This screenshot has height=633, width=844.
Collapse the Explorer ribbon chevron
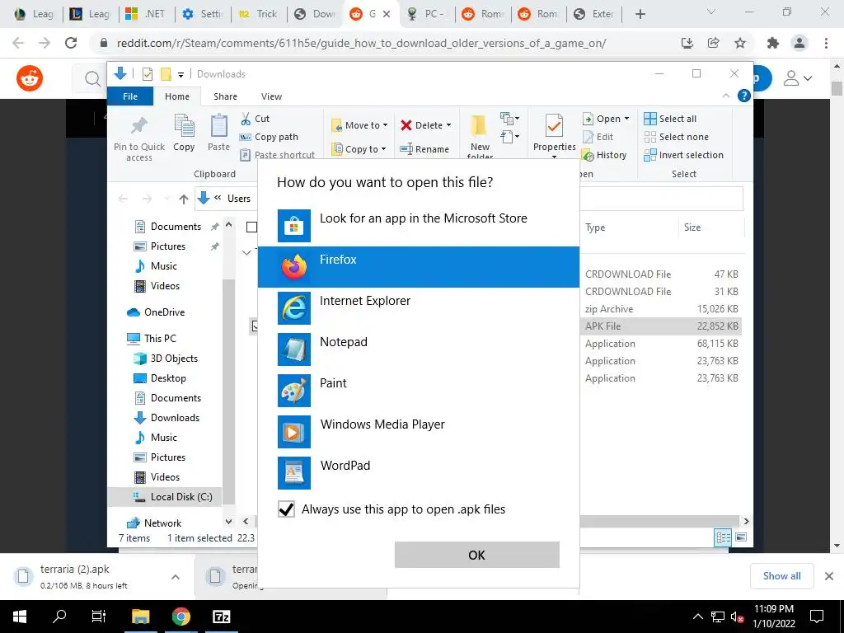(x=725, y=96)
